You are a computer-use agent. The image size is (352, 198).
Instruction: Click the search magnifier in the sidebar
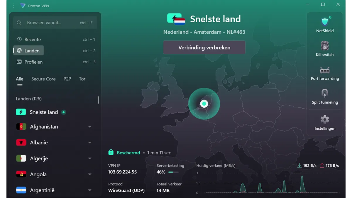pyautogui.click(x=19, y=22)
